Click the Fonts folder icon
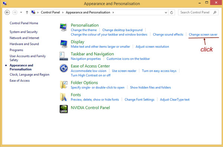 coord(64,97)
